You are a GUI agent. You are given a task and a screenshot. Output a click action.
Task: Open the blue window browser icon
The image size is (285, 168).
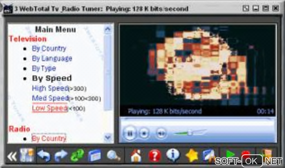94,156
